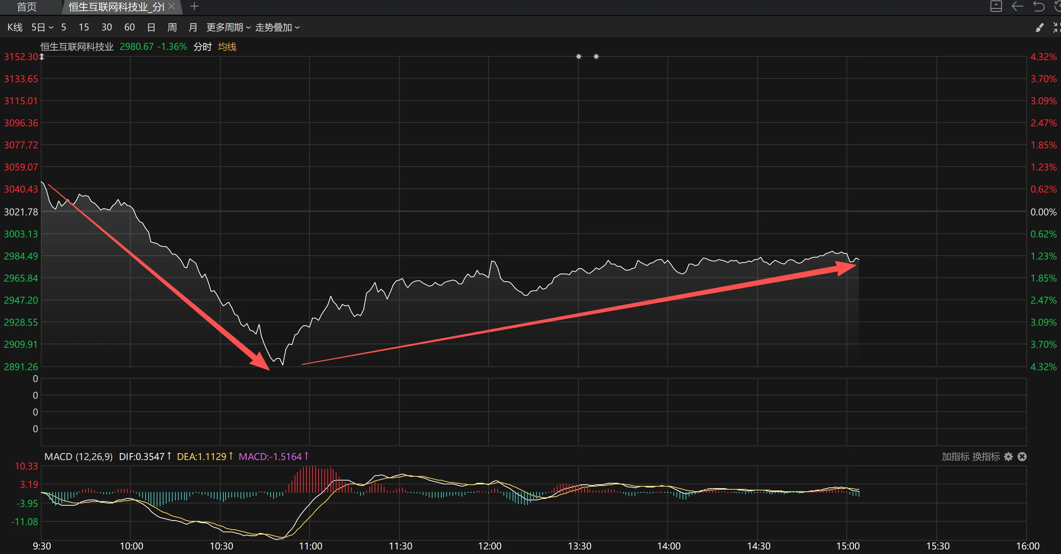Select the 60 minute period
Screen dimensions: 1061x554
coord(129,27)
